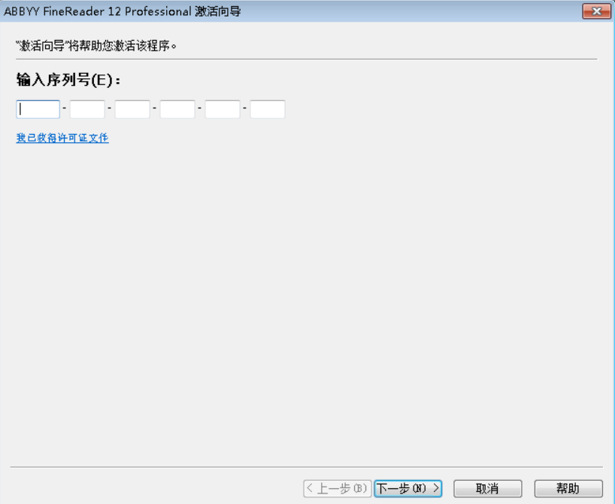Click the 激活向导将帮助您激活该程序 intro text
The image size is (615, 504).
96,46
